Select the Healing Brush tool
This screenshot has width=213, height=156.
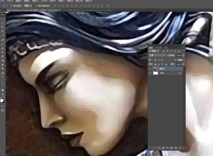(3, 40)
